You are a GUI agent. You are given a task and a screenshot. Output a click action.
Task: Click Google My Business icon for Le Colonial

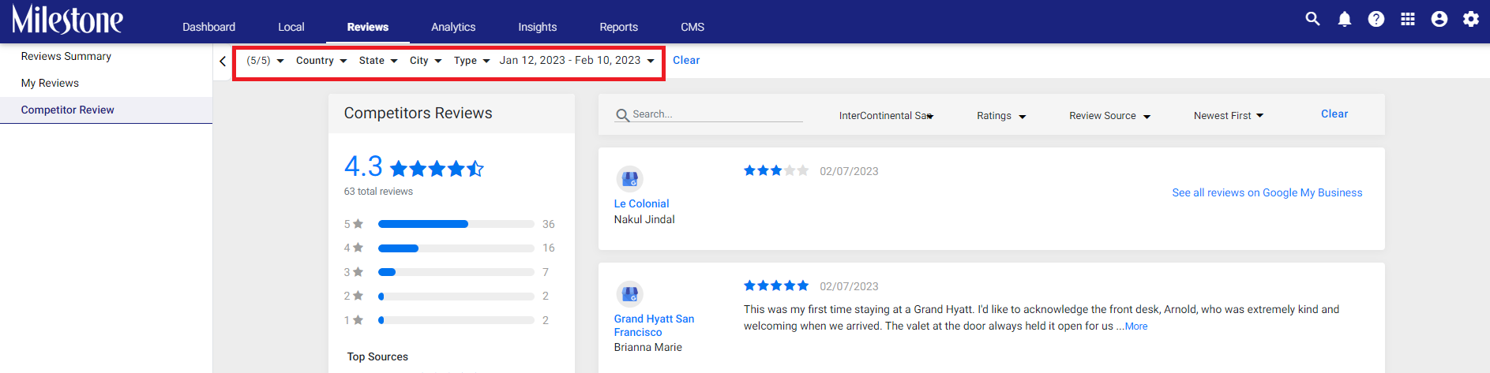(629, 179)
